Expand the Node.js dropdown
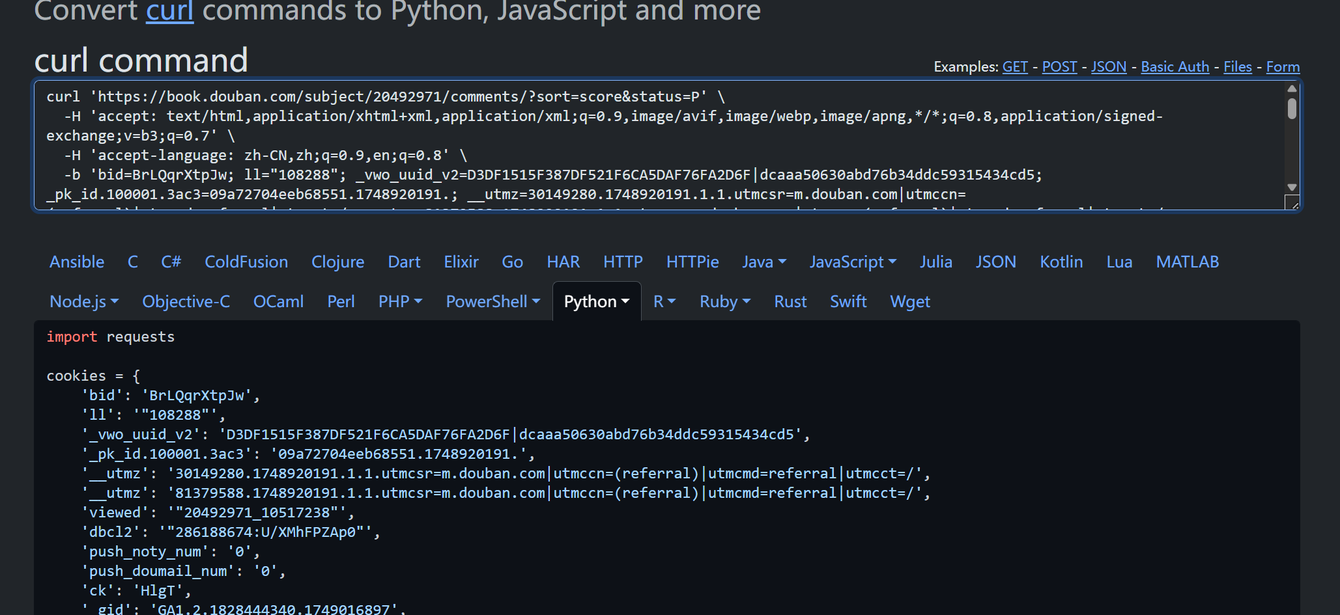 point(84,301)
